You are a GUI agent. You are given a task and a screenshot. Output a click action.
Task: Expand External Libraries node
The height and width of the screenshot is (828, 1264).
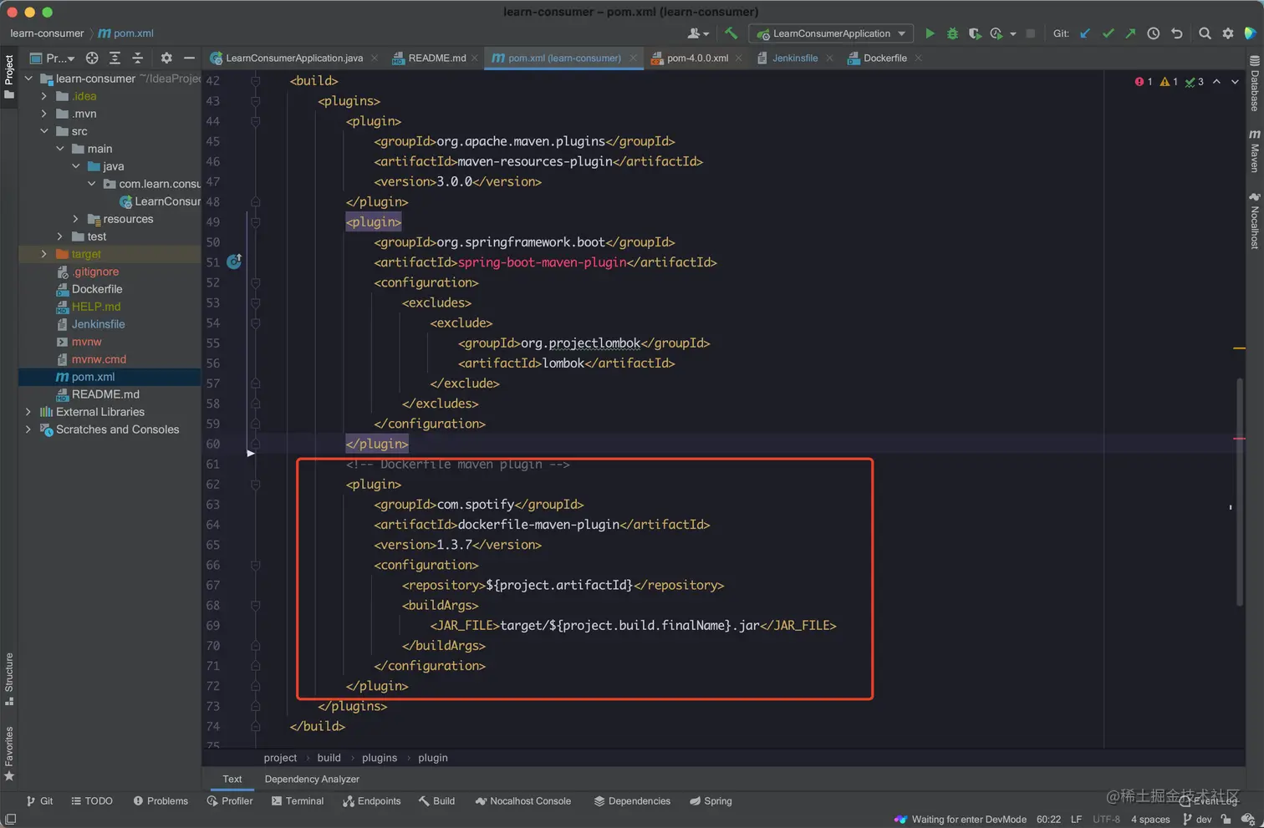28,412
